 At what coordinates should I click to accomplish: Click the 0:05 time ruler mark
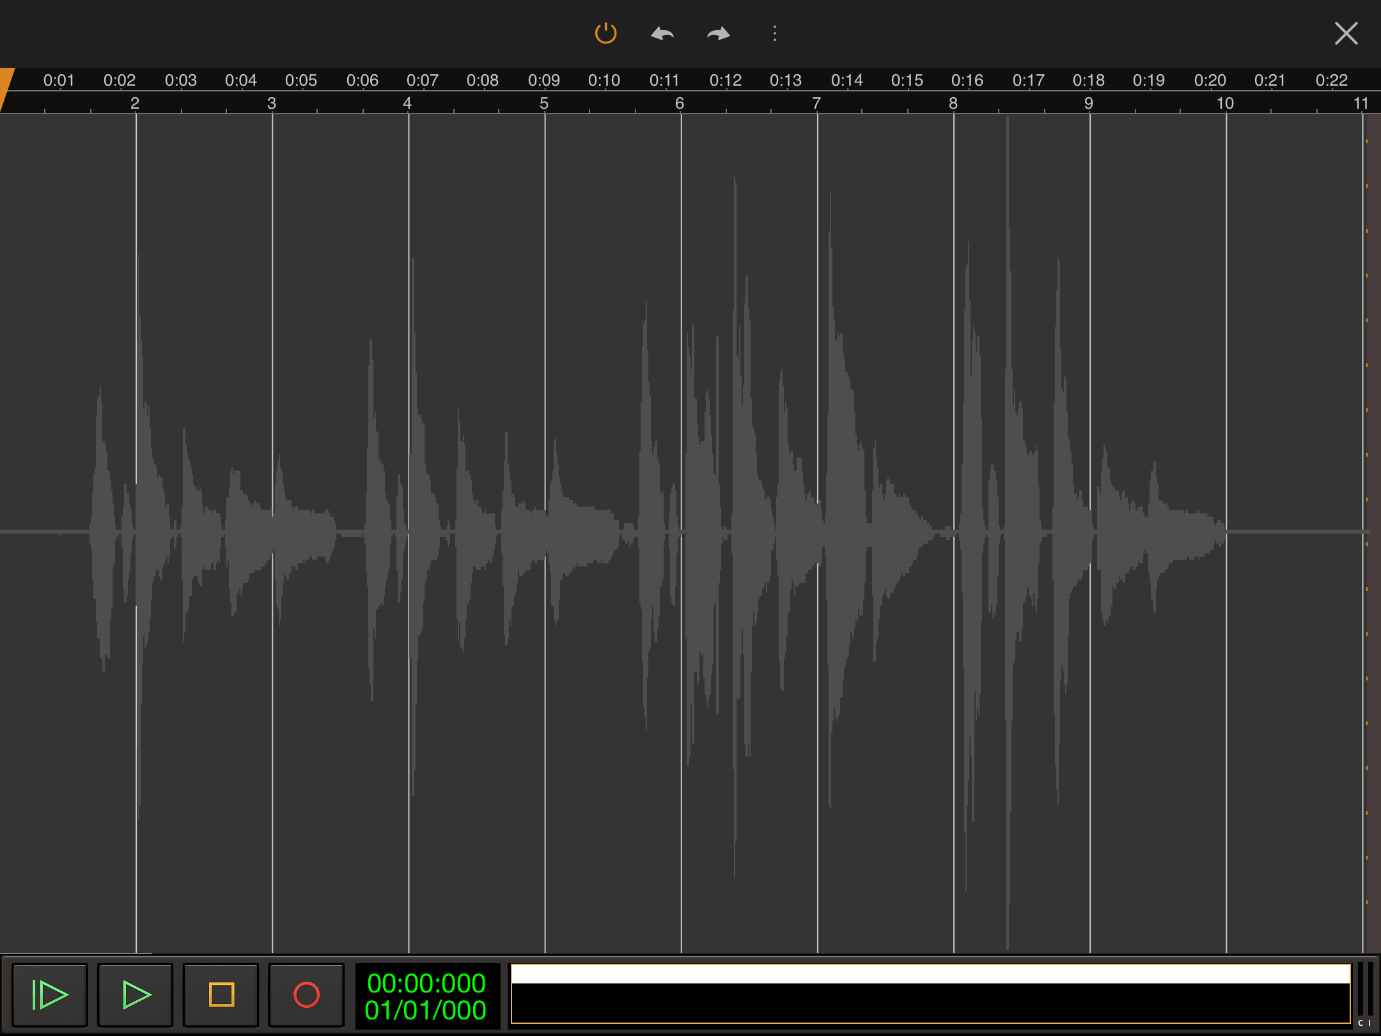pos(300,81)
